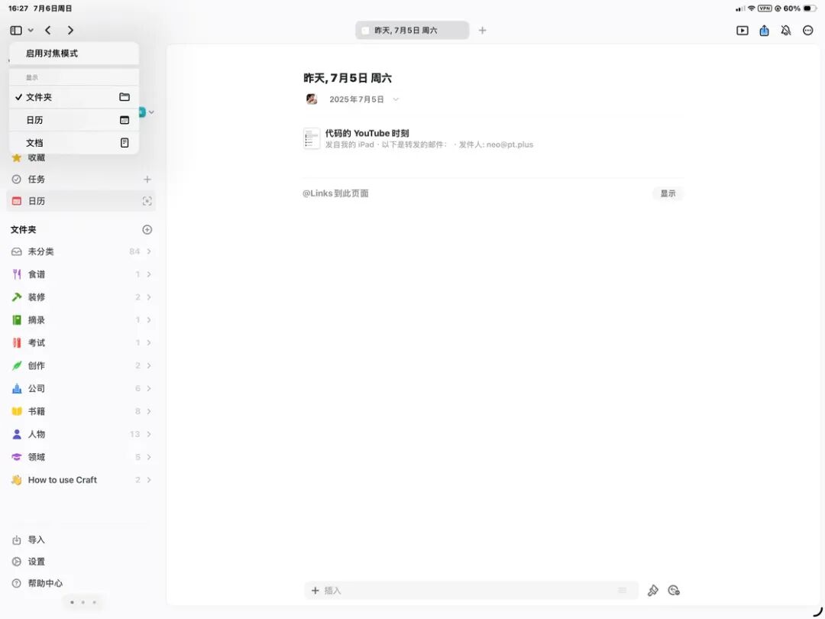The image size is (825, 619).
Task: Tap the share icon in top toolbar
Action: (765, 31)
